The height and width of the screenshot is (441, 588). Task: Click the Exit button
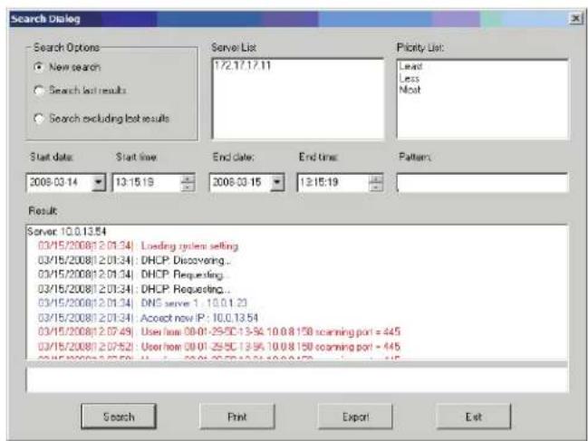coord(474,417)
